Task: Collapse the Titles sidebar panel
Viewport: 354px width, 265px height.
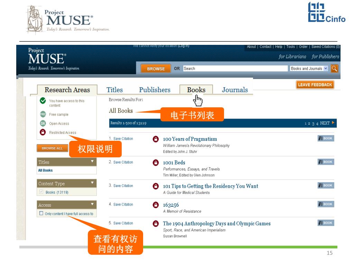Action: click(92, 161)
